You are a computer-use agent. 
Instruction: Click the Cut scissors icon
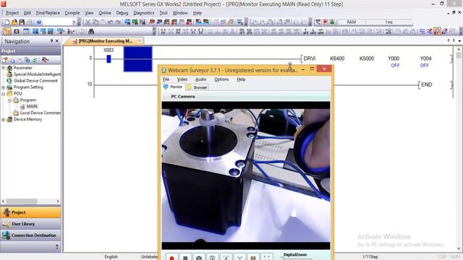[x=88, y=22]
